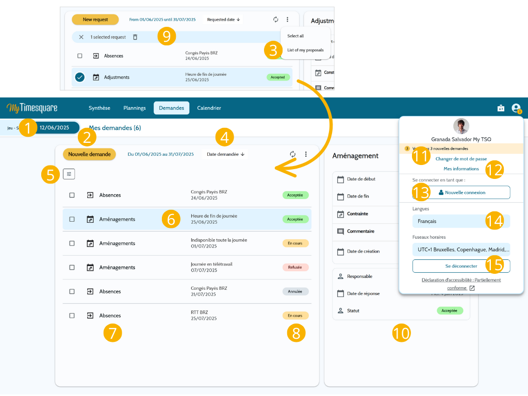This screenshot has height=396, width=528.
Task: Open the badge icon in top header
Action: click(x=501, y=108)
